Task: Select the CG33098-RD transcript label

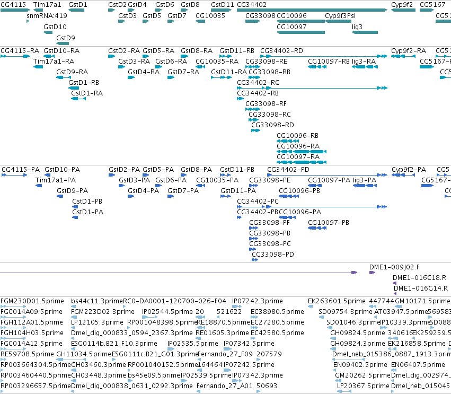Action: click(x=273, y=125)
